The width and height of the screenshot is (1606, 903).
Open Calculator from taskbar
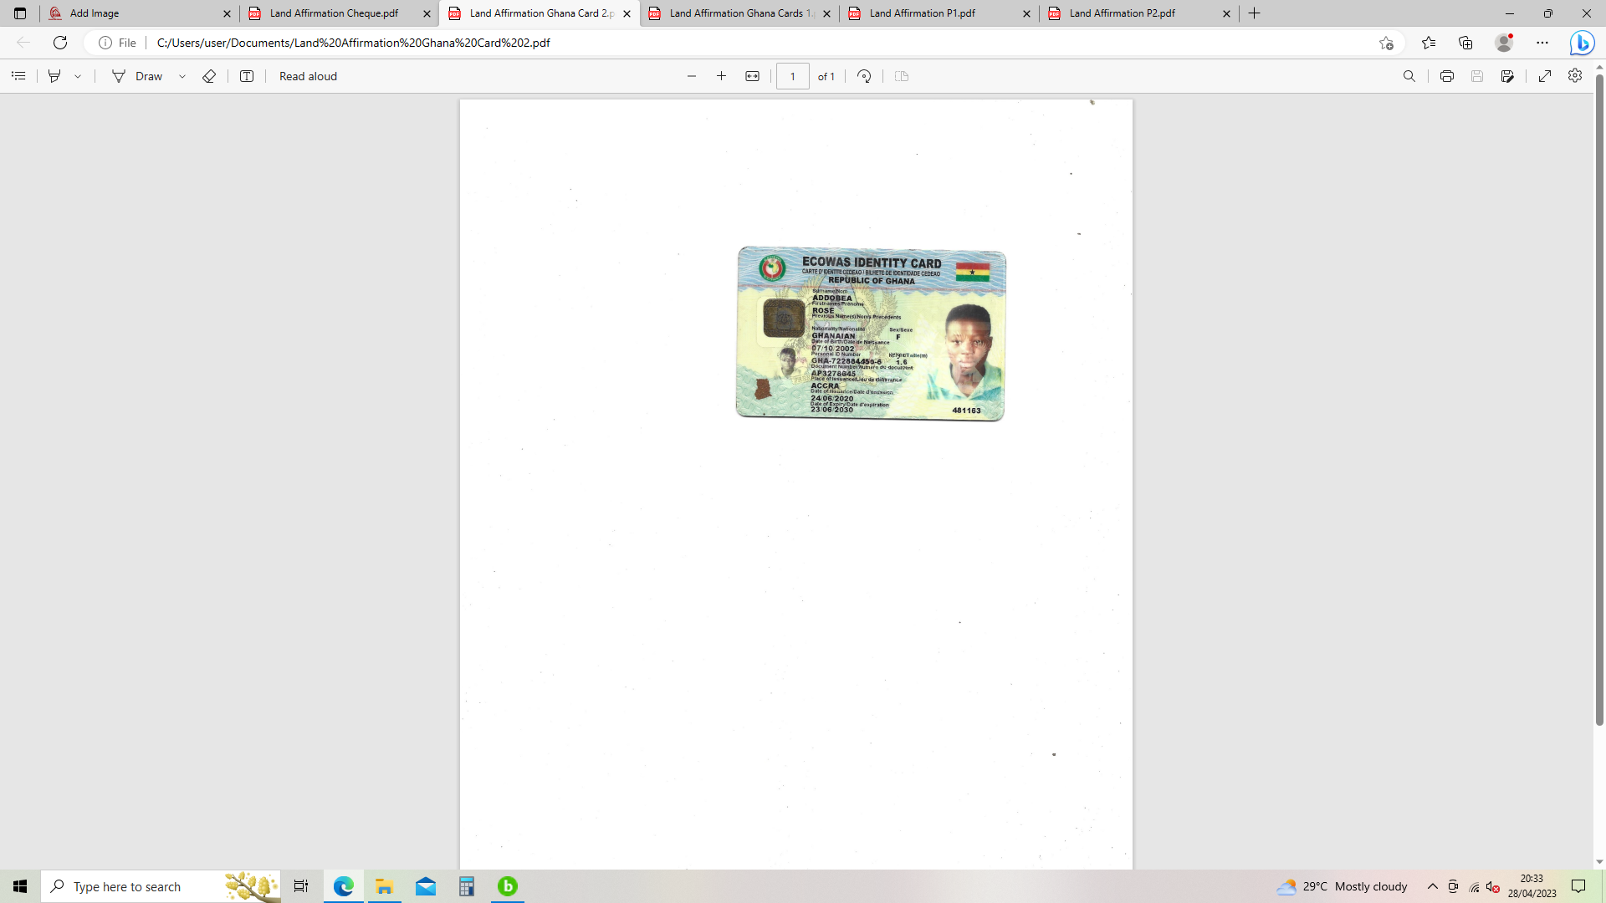467,886
